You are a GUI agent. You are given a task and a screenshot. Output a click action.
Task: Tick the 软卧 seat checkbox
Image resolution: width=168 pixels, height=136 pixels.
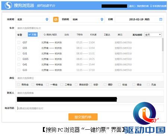click(91, 85)
